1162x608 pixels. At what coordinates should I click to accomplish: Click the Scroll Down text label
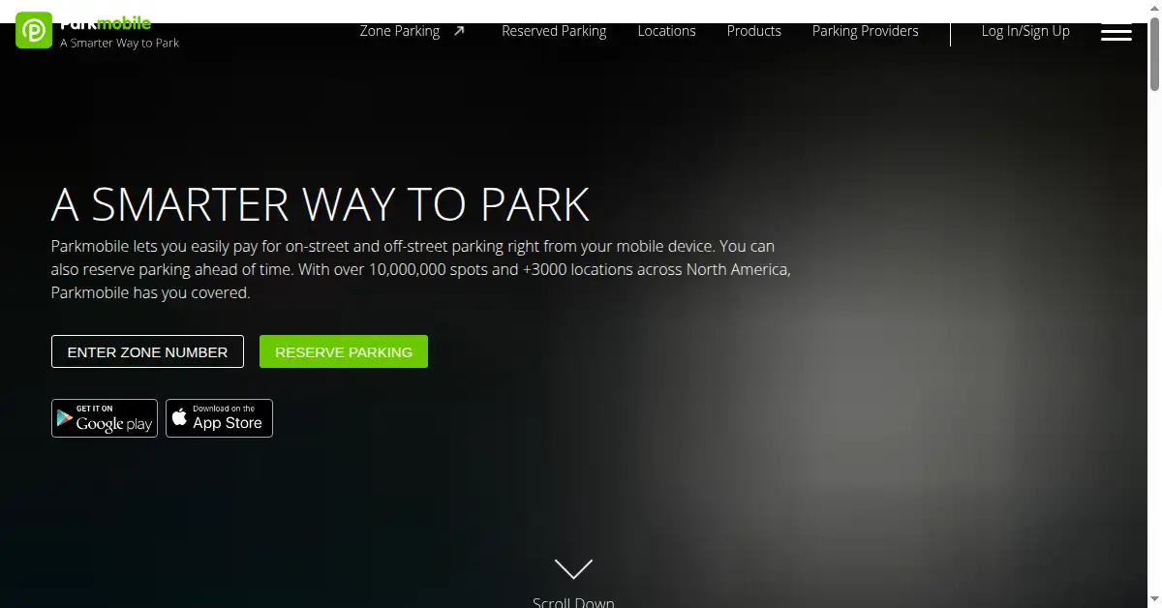click(573, 601)
